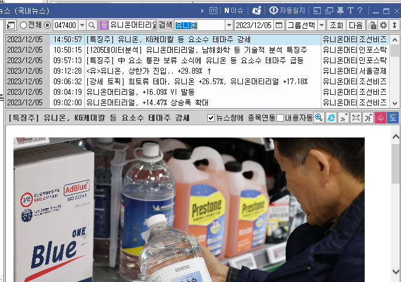Enable 내용자동 checkbox
Image resolution: width=401 pixels, height=282 pixels.
280,118
